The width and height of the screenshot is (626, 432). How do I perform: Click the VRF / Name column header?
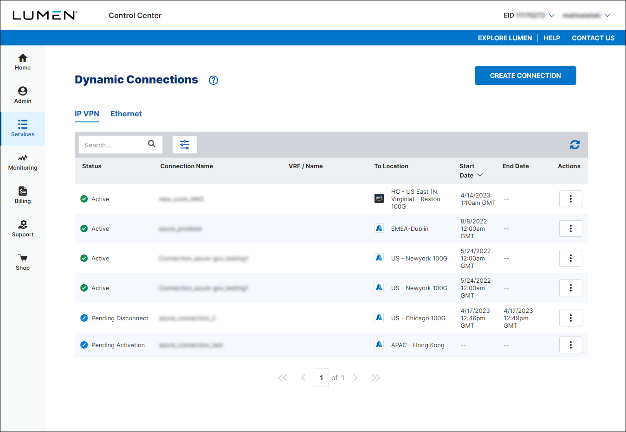(x=305, y=166)
